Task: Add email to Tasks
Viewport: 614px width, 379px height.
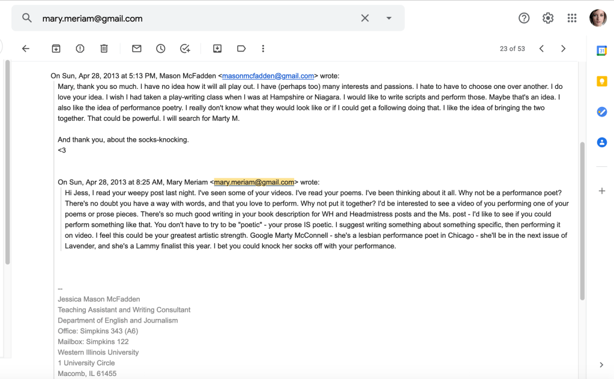Action: tap(185, 49)
